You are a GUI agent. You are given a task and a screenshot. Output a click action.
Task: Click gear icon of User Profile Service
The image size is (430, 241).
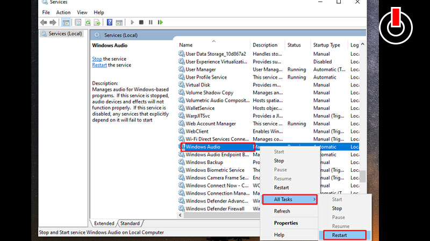(182, 77)
